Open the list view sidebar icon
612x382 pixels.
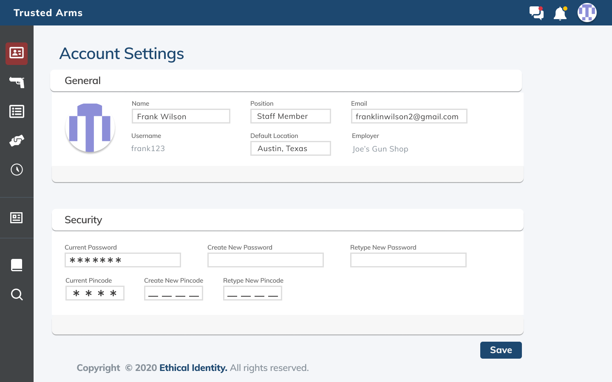click(x=17, y=112)
